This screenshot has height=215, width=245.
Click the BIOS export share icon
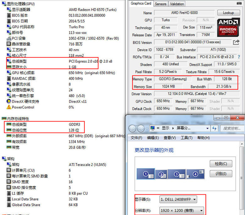236,42
